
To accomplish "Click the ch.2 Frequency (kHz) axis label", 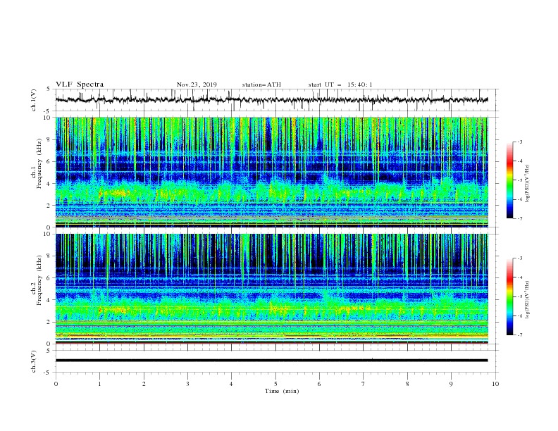I will coord(37,280).
